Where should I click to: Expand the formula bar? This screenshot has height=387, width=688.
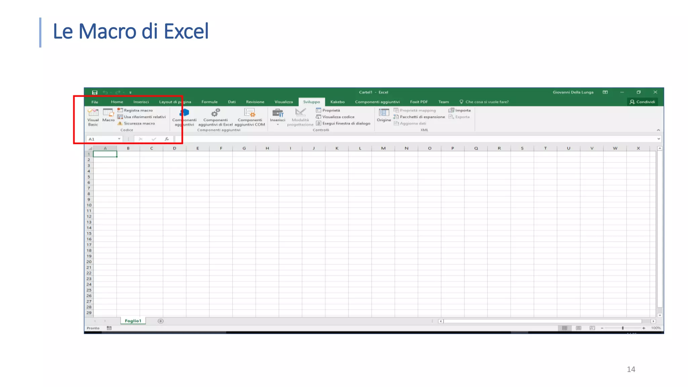(x=658, y=139)
